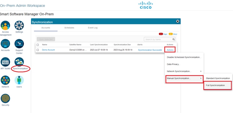Click the Demo2 CSSM on satellite name cell
The image size is (233, 113).
(x=78, y=50)
